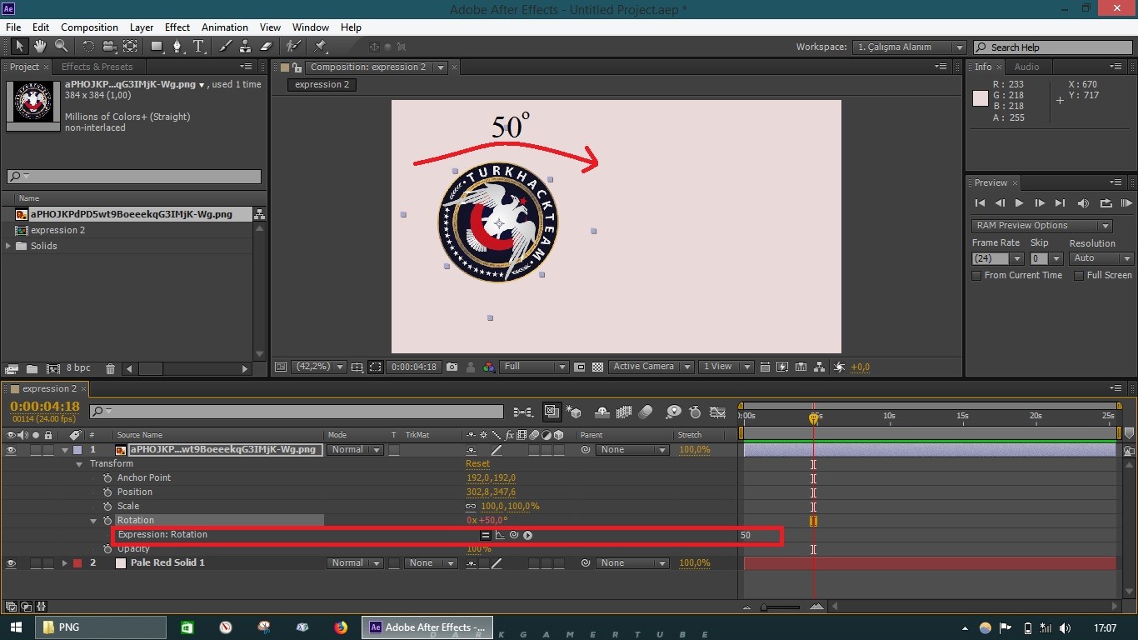
Task: Open the composition flowchart icon
Action: [x=819, y=367]
